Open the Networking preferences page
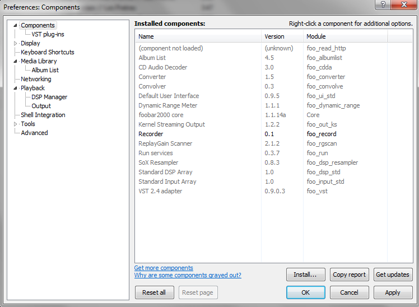419x307 pixels. 36,79
